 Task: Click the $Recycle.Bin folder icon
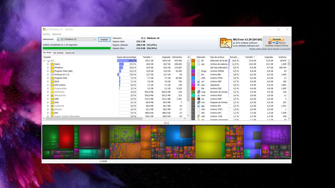tap(52, 95)
